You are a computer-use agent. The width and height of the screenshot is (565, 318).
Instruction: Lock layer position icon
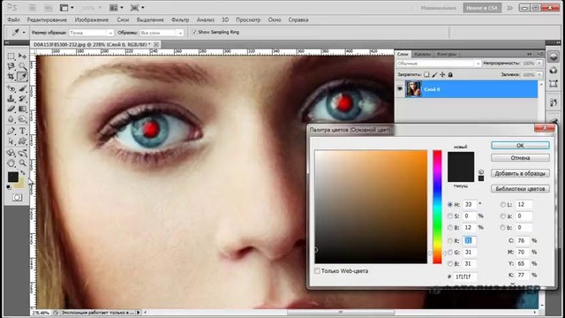tap(442, 74)
